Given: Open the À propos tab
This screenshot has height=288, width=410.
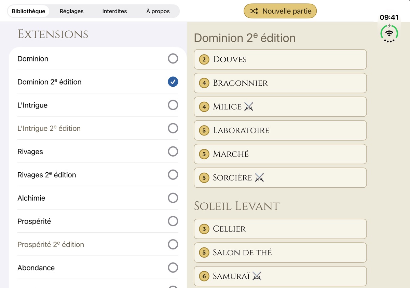Looking at the screenshot, I should [x=158, y=11].
